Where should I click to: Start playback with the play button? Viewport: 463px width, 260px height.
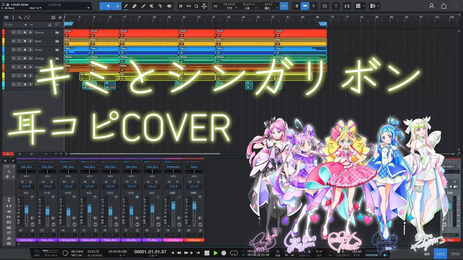pyautogui.click(x=216, y=253)
